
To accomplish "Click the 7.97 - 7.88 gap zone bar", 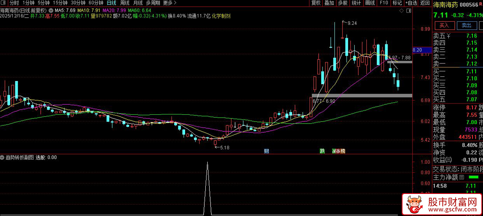I will tap(400, 62).
